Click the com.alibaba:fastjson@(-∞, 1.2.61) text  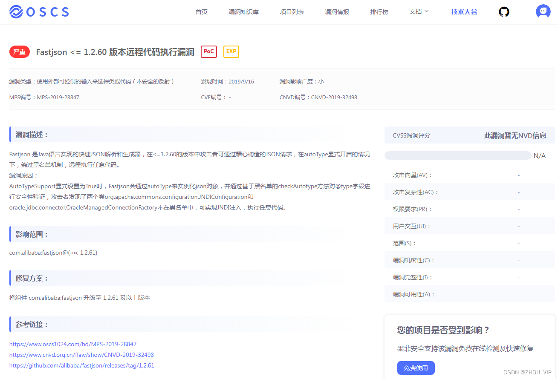pos(53,253)
